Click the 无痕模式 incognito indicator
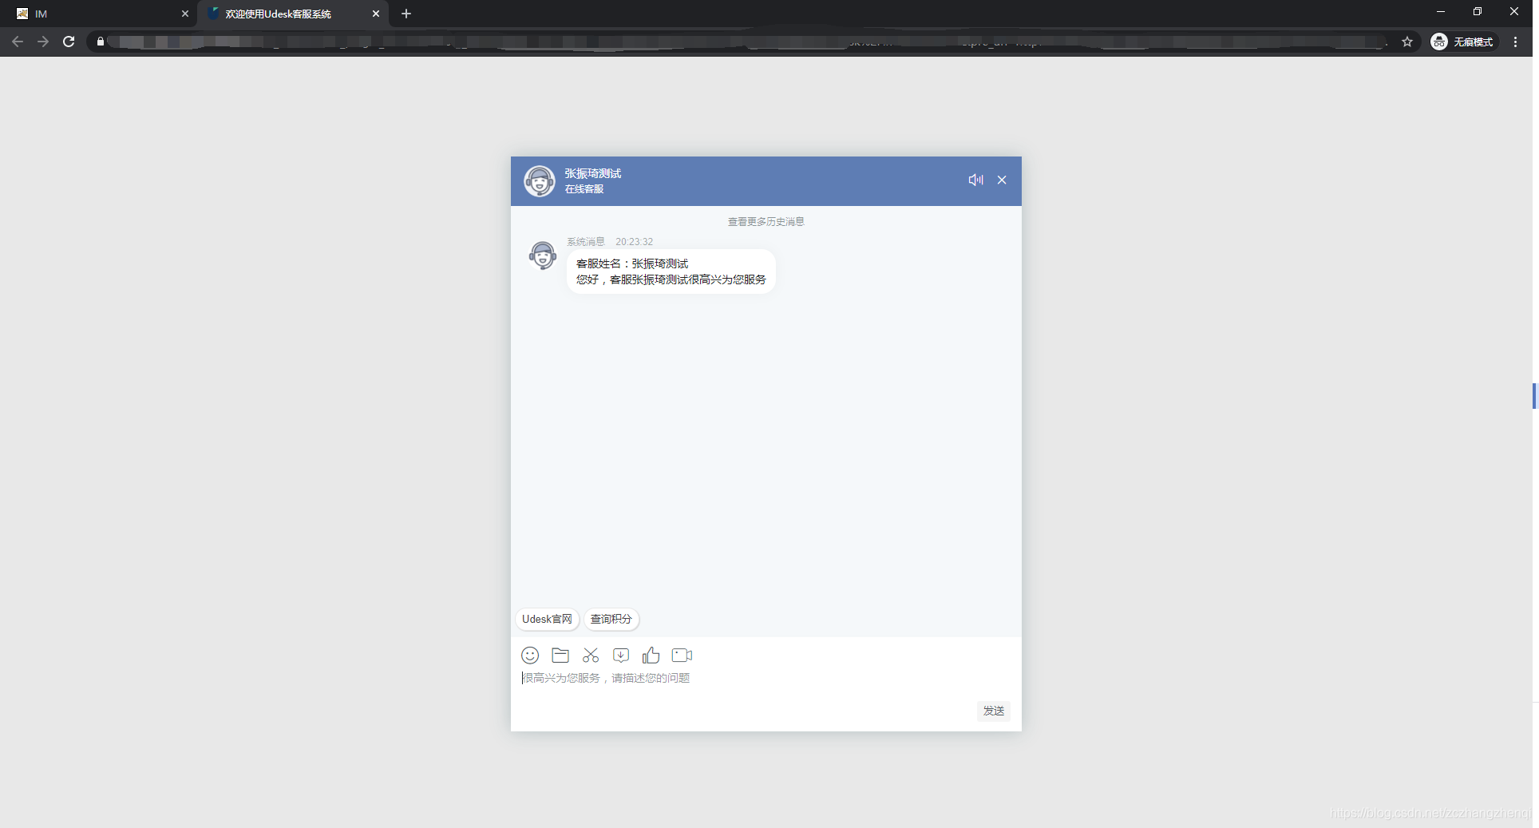The width and height of the screenshot is (1539, 828). tap(1462, 42)
